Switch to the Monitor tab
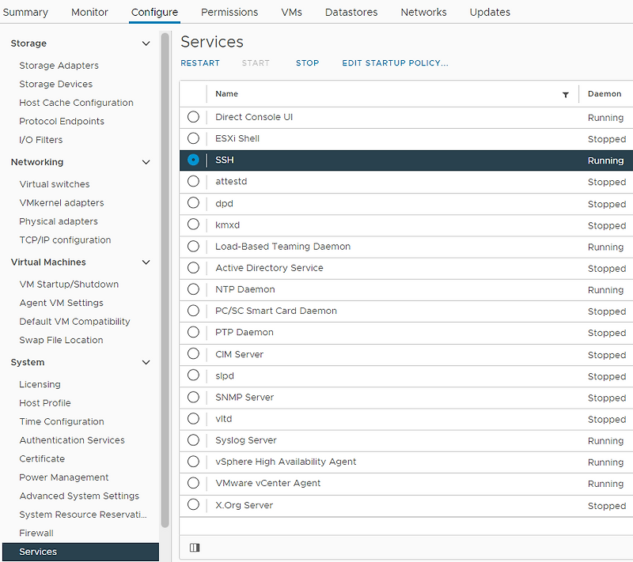 [89, 12]
